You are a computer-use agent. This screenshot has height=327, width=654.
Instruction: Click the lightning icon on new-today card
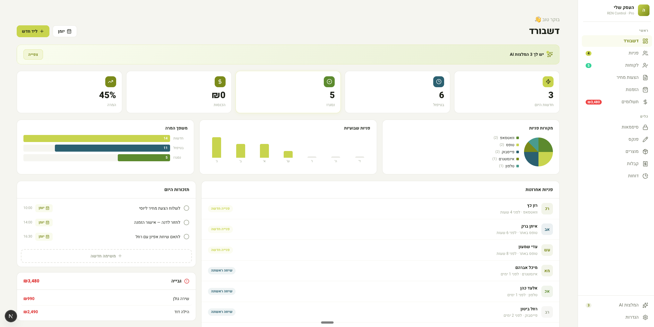(548, 82)
